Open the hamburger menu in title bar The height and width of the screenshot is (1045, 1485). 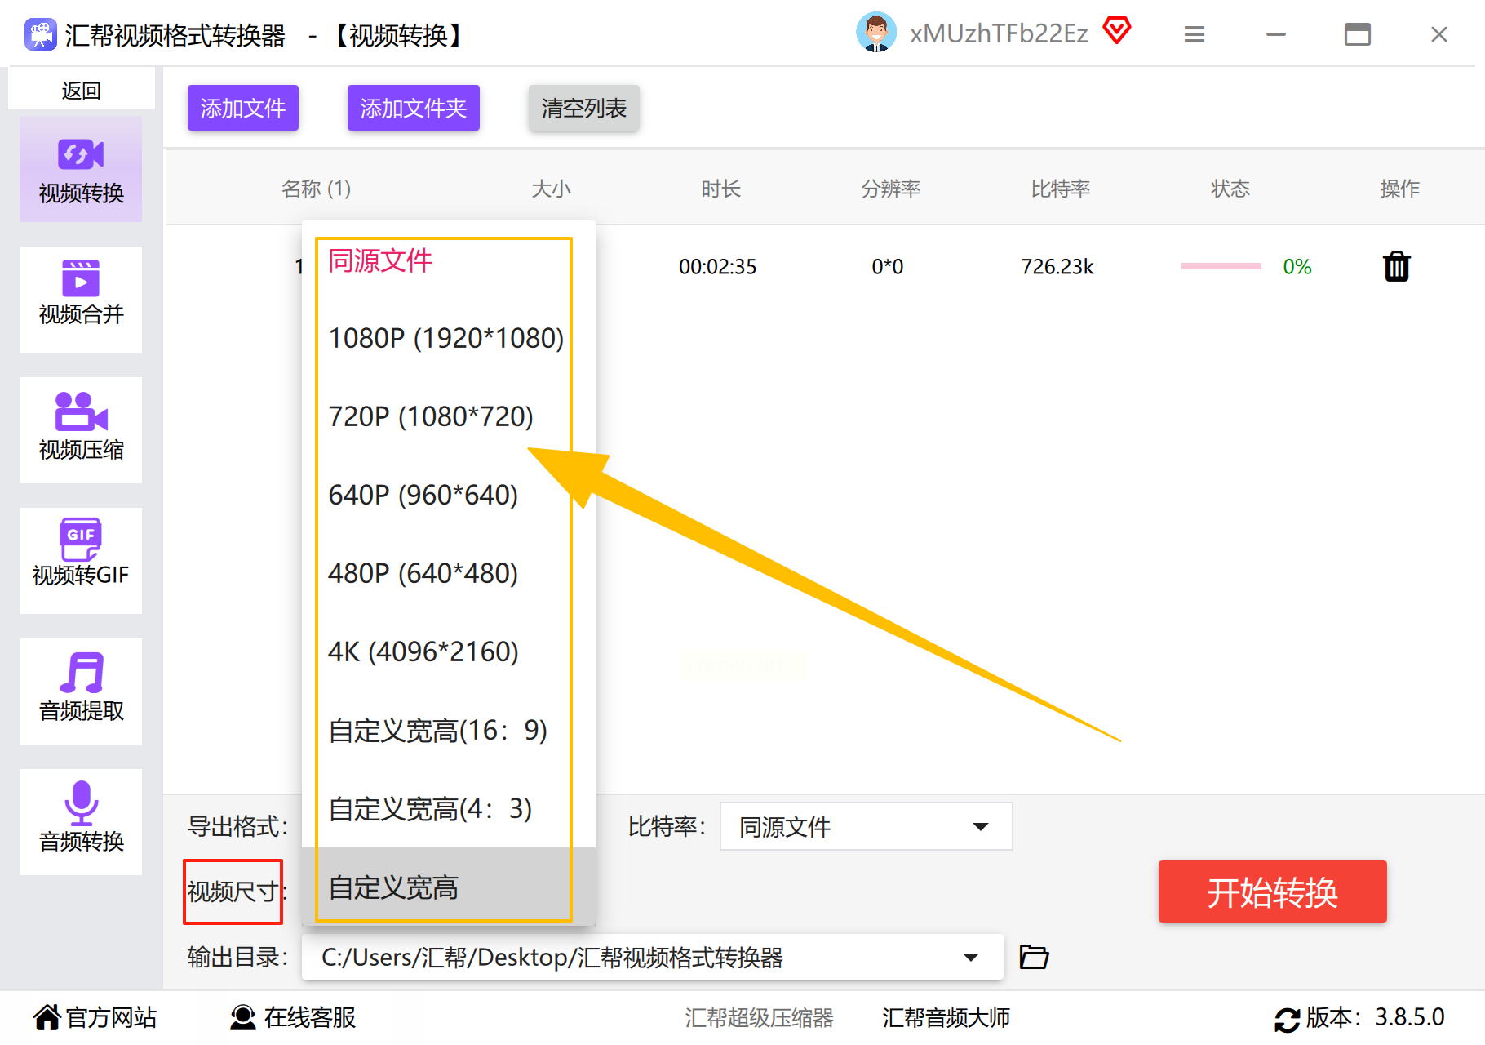pos(1195,34)
